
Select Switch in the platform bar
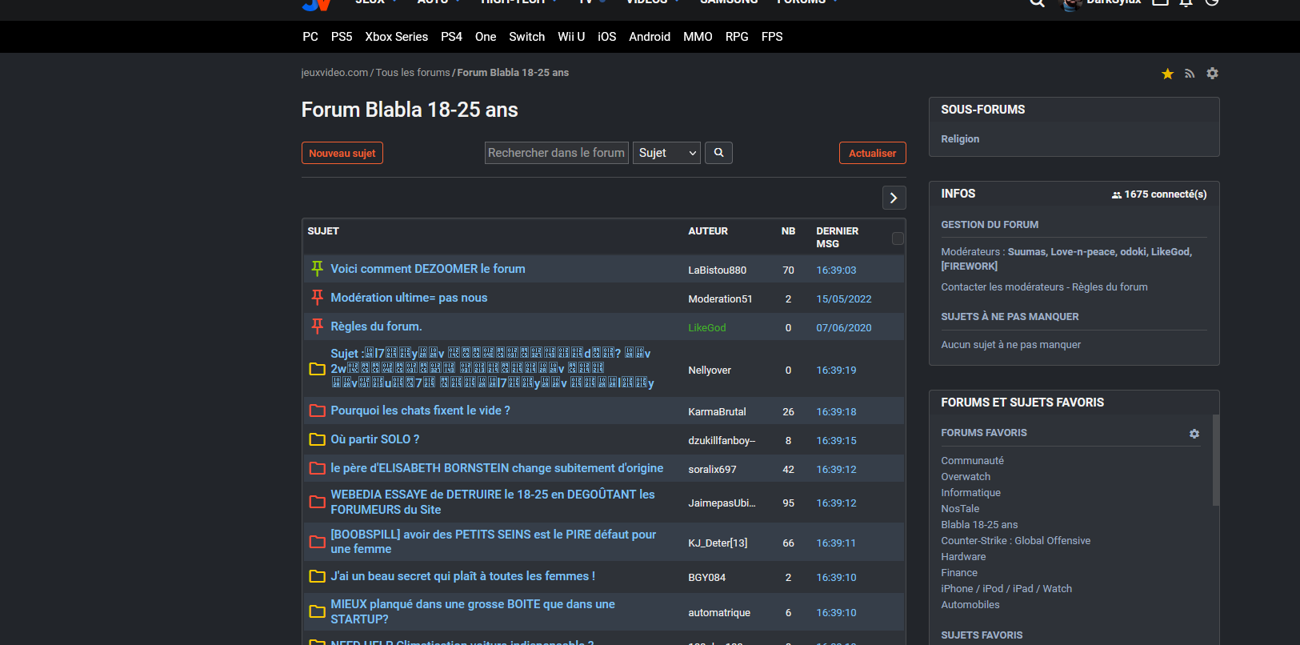coord(526,37)
